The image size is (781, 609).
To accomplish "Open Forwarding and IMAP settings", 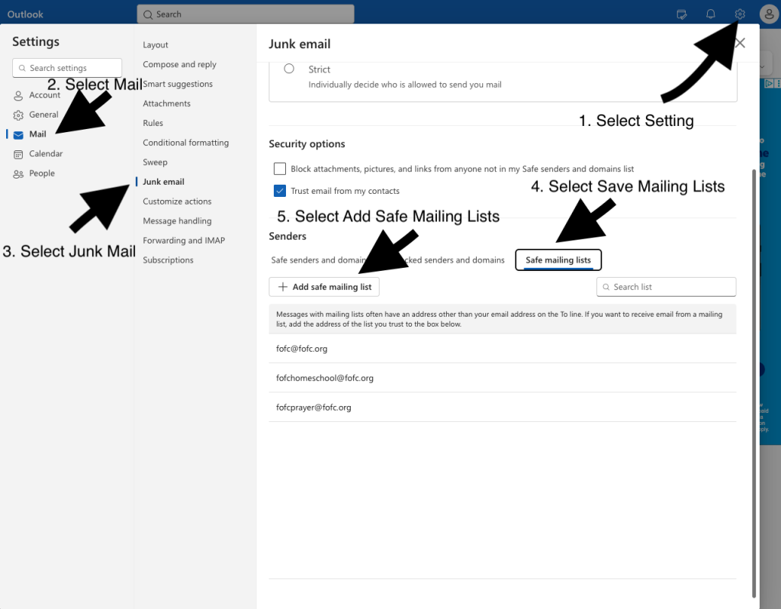I will pos(184,240).
